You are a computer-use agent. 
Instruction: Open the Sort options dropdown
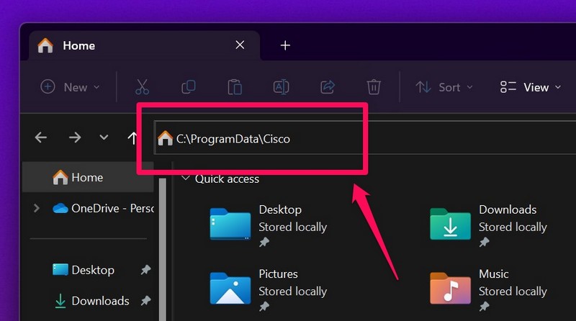[x=444, y=87]
